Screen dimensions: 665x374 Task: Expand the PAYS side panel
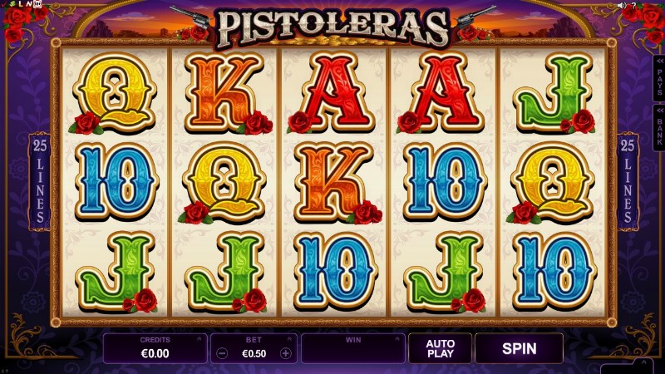tap(659, 79)
